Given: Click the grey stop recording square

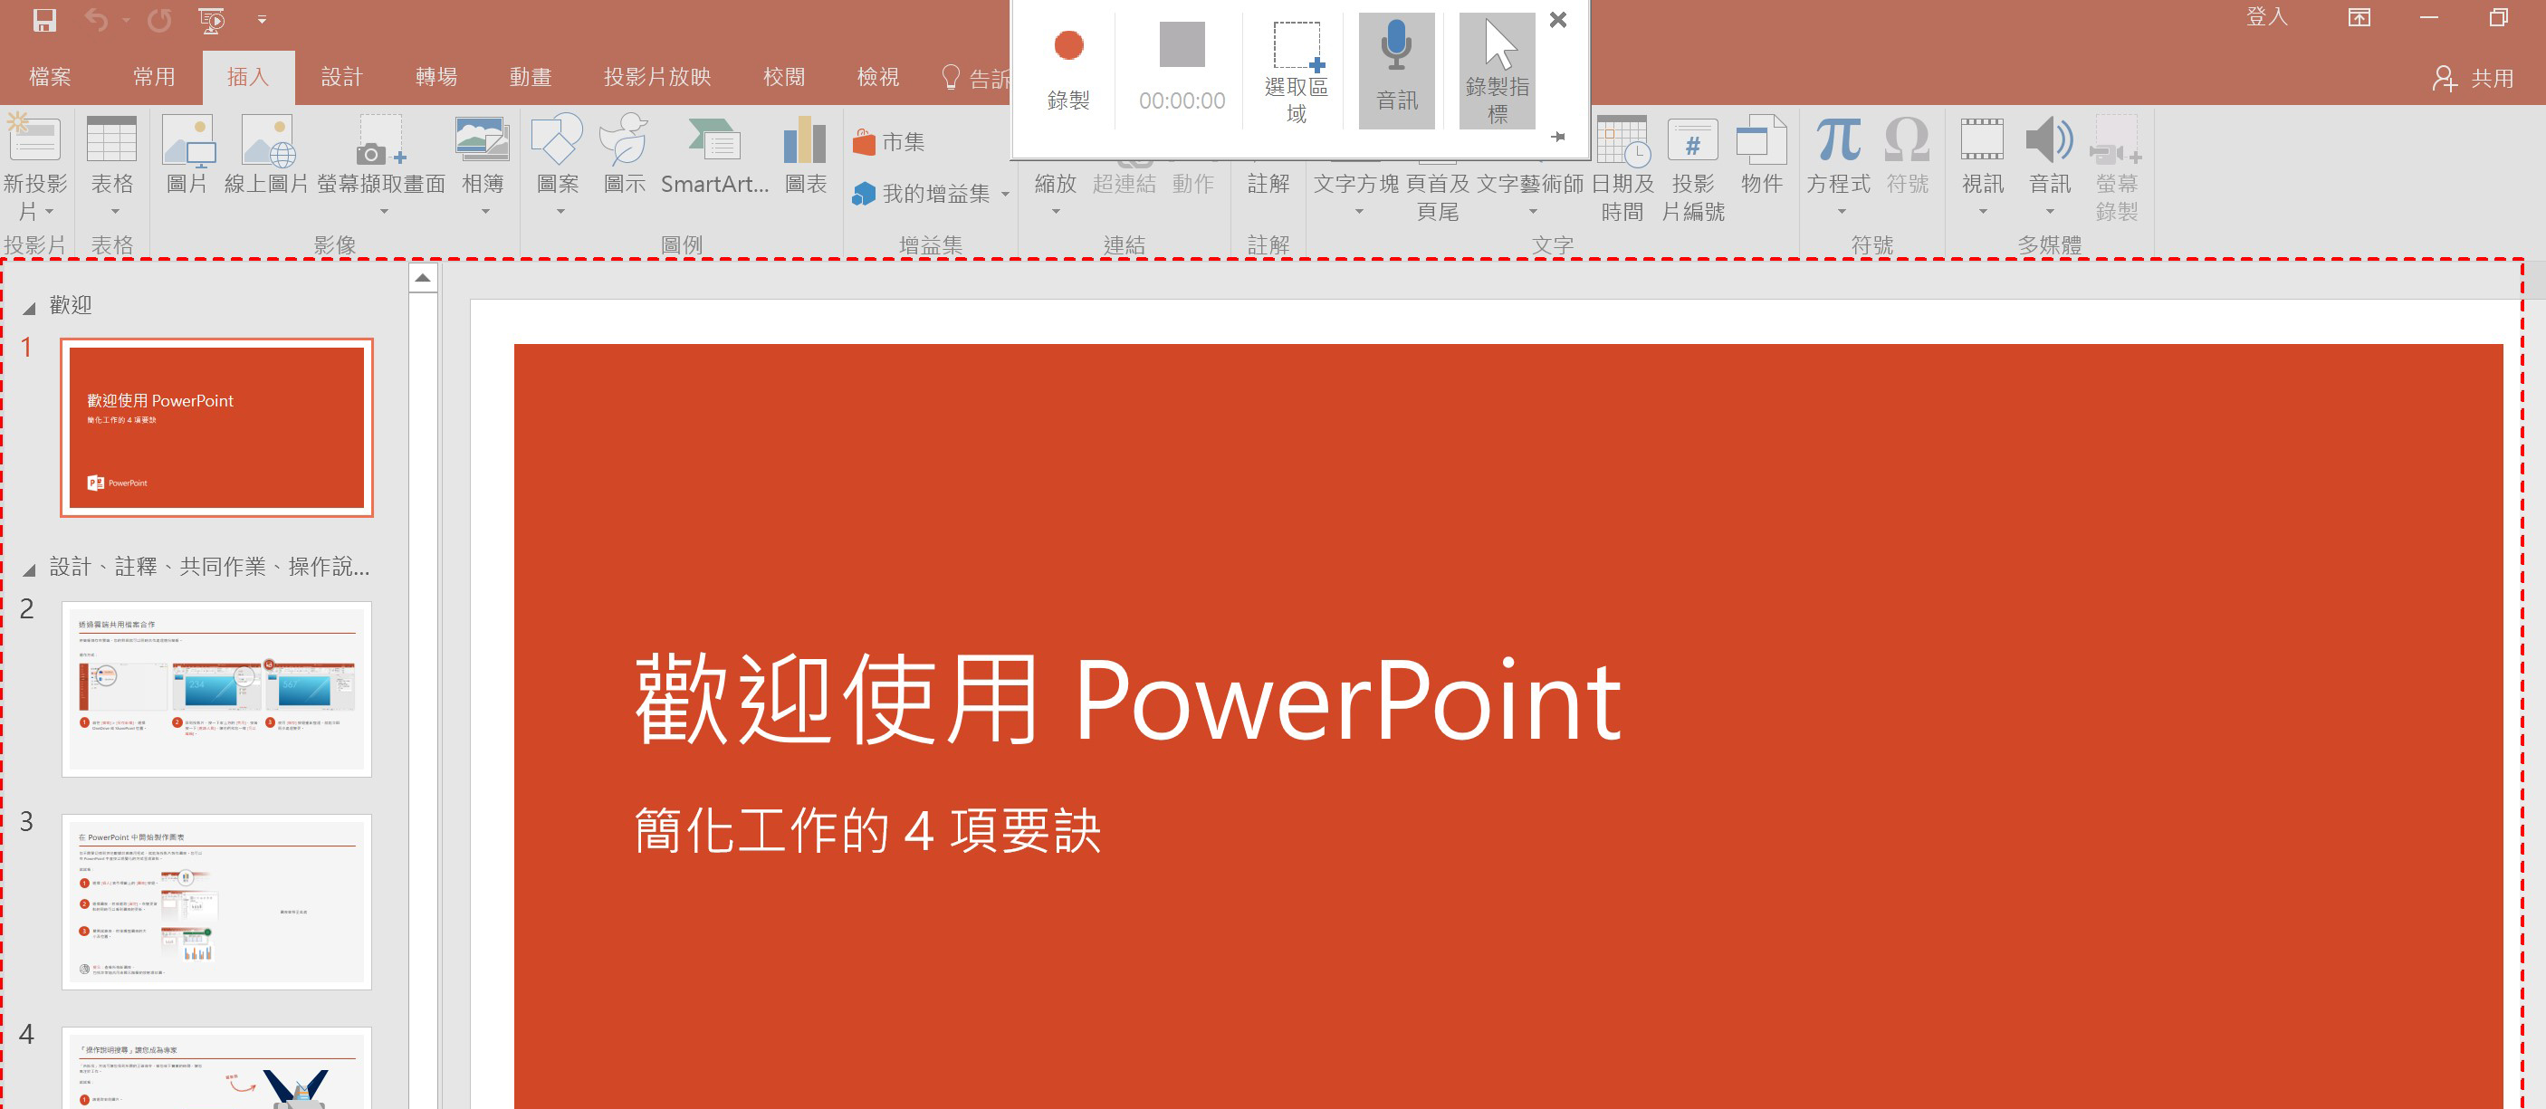Looking at the screenshot, I should [x=1181, y=45].
